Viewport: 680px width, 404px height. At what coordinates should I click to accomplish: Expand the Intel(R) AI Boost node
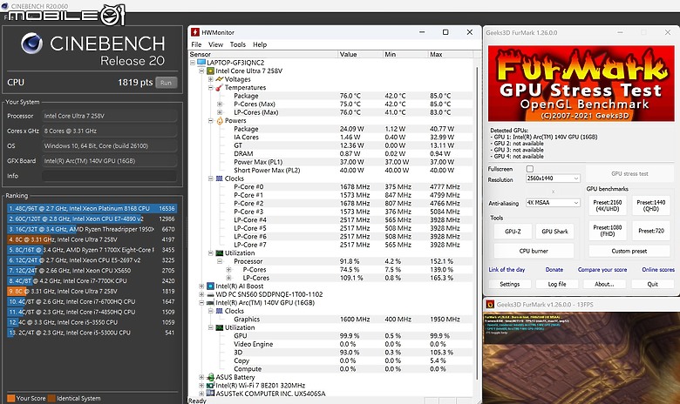pyautogui.click(x=201, y=286)
